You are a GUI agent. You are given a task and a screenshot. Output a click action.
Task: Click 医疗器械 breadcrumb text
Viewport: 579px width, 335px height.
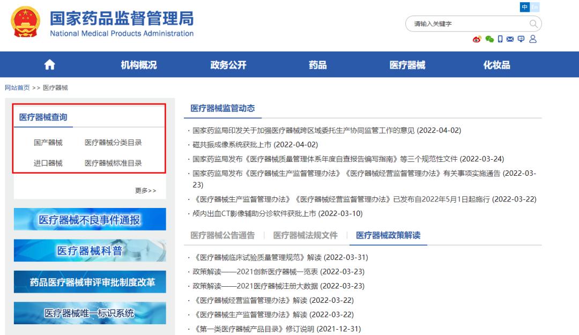point(55,87)
